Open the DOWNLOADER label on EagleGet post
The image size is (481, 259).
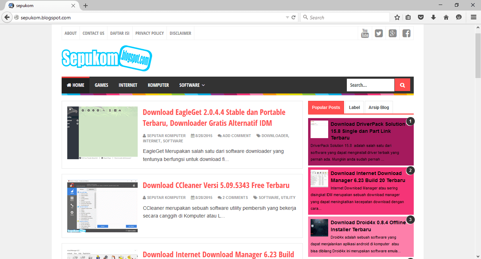pos(275,136)
